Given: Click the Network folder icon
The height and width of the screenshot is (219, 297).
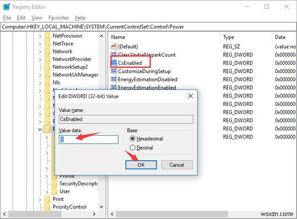Looking at the screenshot, I should [x=47, y=52].
